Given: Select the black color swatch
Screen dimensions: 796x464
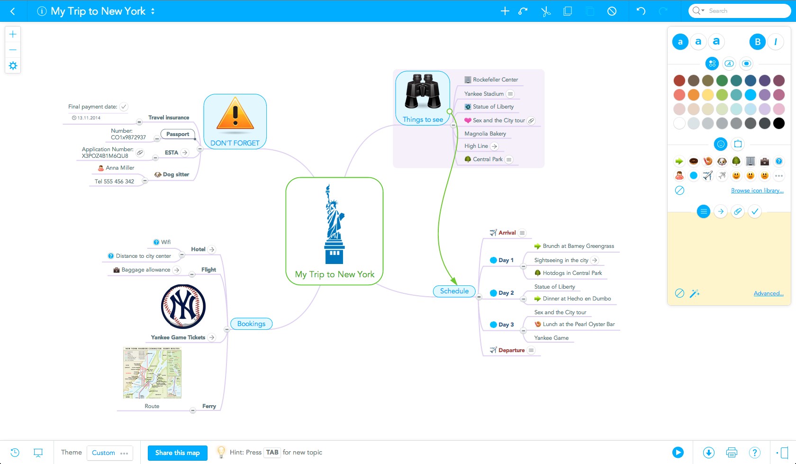Looking at the screenshot, I should 778,123.
